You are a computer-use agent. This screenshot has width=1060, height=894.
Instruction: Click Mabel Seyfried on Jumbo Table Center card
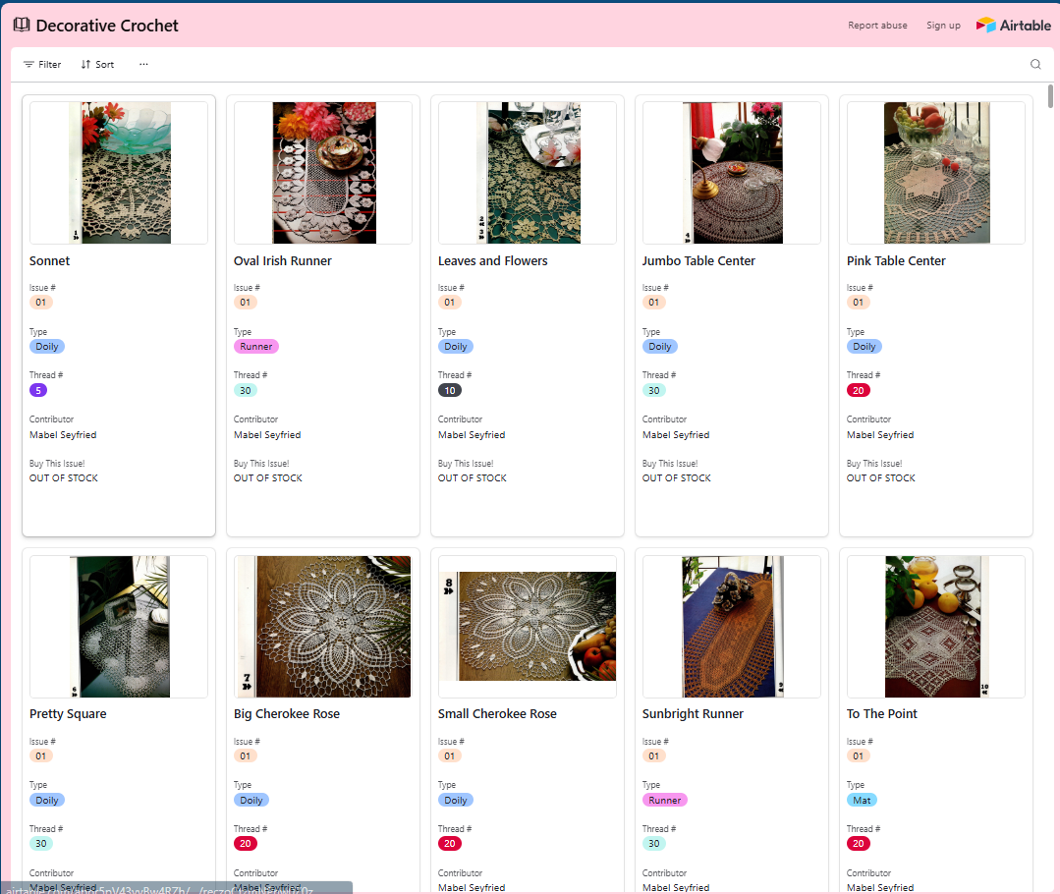tap(675, 435)
